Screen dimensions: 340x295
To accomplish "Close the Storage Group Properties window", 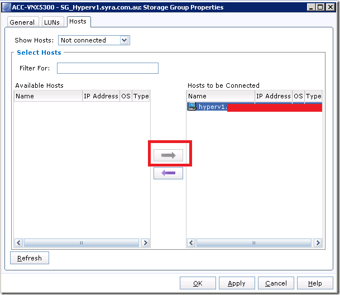I will coord(331,7).
